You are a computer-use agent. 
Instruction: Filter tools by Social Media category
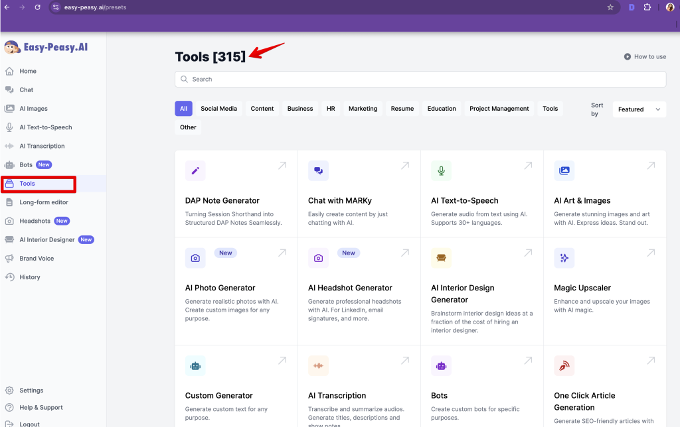(x=218, y=109)
